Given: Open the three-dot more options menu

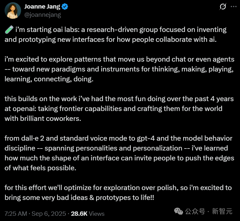Looking at the screenshot, I should (233, 7).
